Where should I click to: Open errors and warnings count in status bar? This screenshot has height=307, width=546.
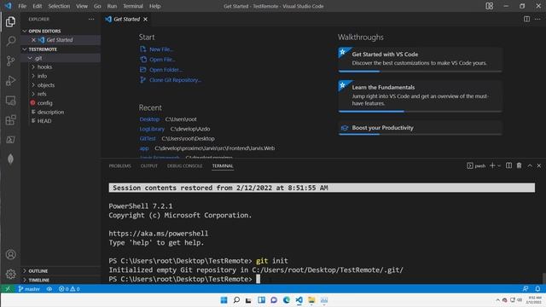click(69, 289)
